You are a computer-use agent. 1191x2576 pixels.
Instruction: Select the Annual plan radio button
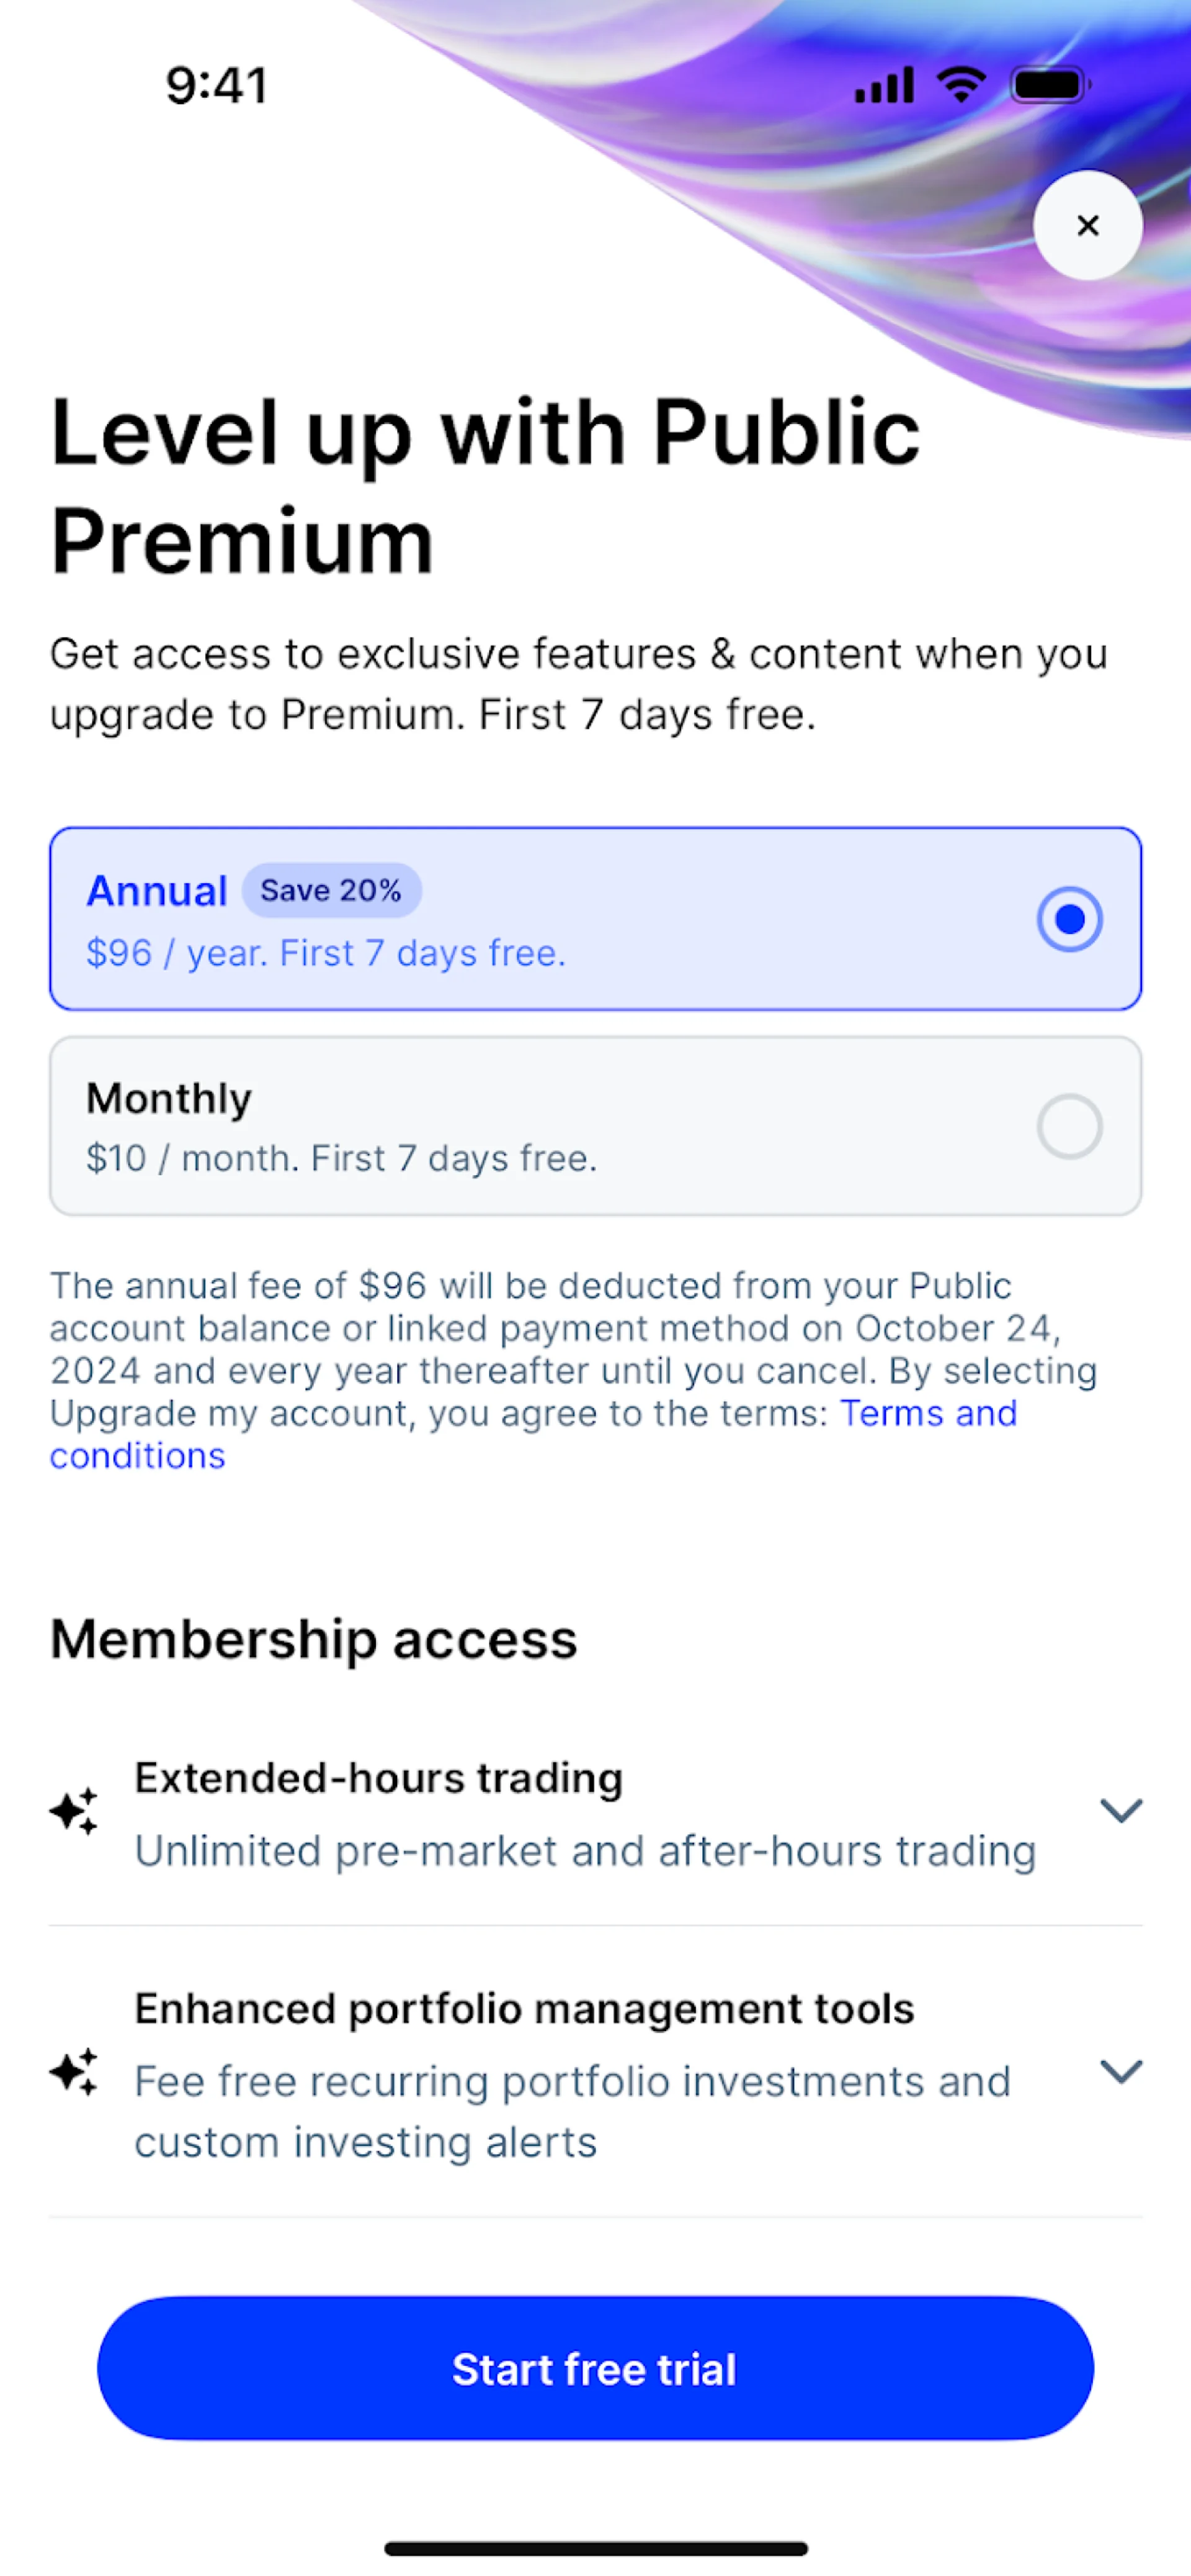pos(1069,919)
